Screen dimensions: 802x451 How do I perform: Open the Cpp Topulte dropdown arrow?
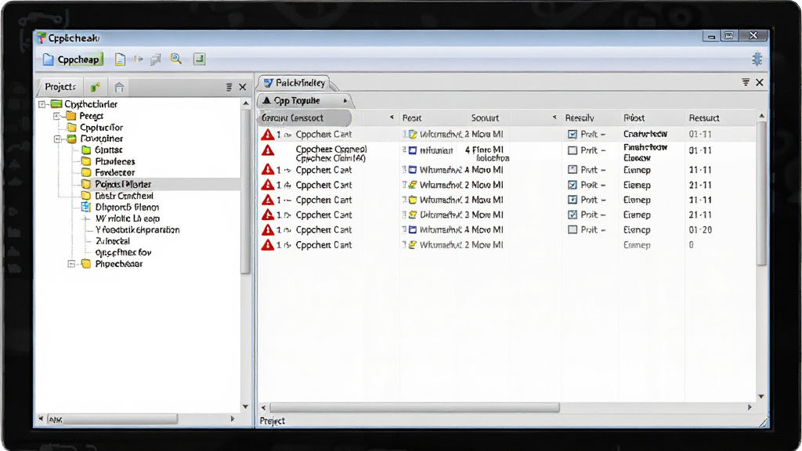[x=345, y=101]
